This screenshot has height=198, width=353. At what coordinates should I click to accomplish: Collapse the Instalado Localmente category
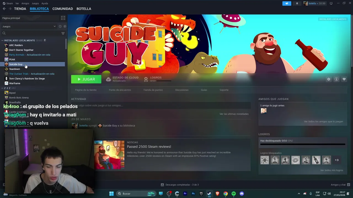point(2,40)
